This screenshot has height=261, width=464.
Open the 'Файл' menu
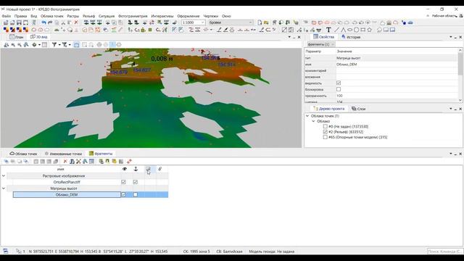pyautogui.click(x=7, y=16)
